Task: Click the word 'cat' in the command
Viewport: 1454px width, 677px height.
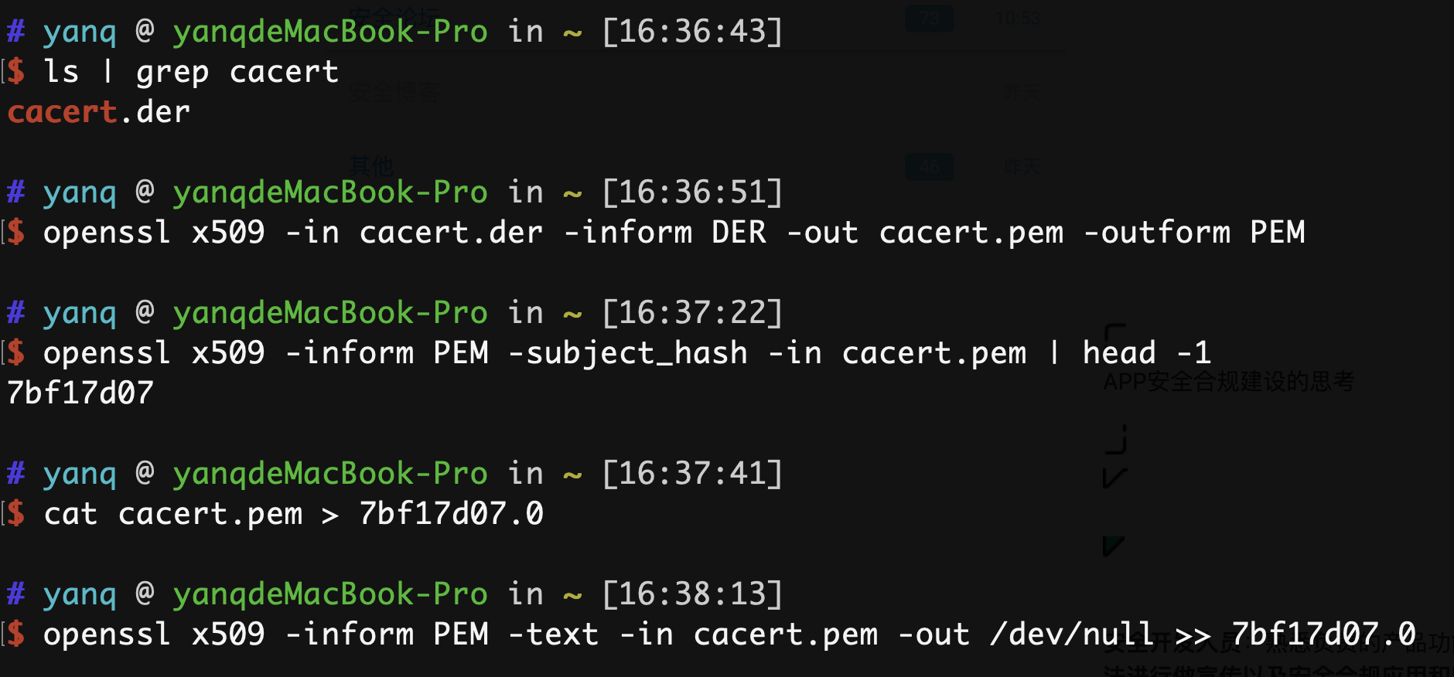Action: coord(70,514)
